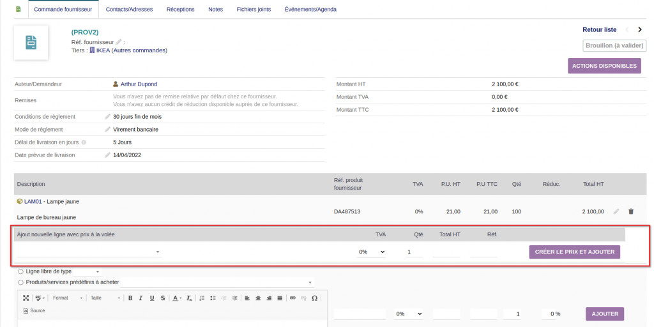Open the text color picker in the editor
The height and width of the screenshot is (327, 654).
(177, 298)
